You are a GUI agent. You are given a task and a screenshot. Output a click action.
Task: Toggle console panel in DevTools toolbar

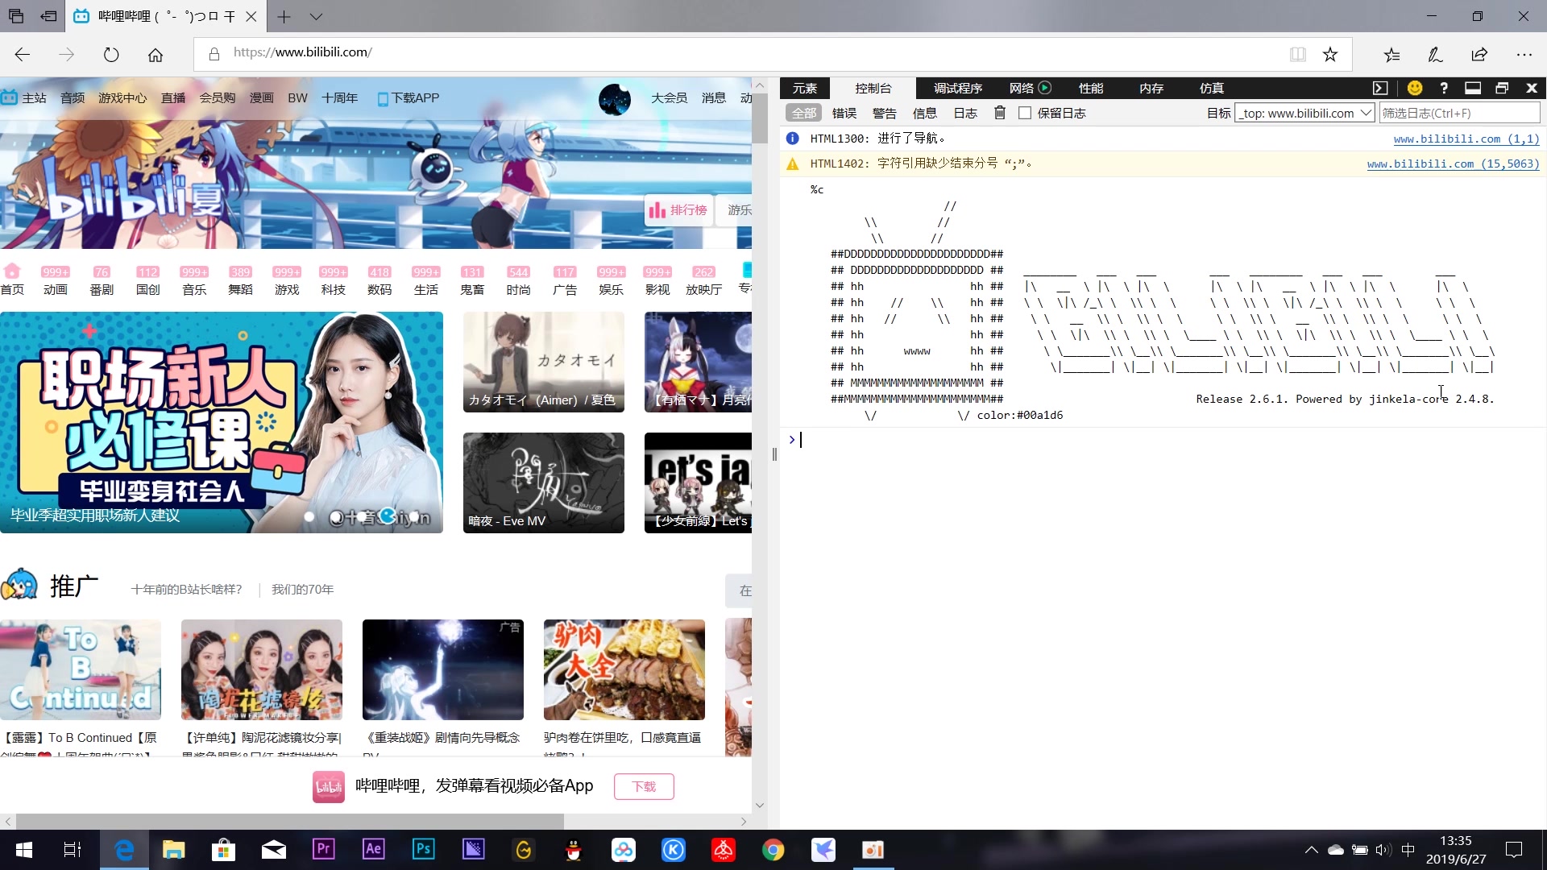pos(1380,88)
